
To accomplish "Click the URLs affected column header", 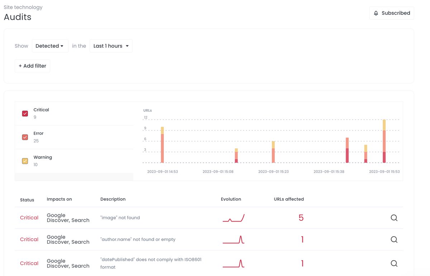I will tap(289, 199).
